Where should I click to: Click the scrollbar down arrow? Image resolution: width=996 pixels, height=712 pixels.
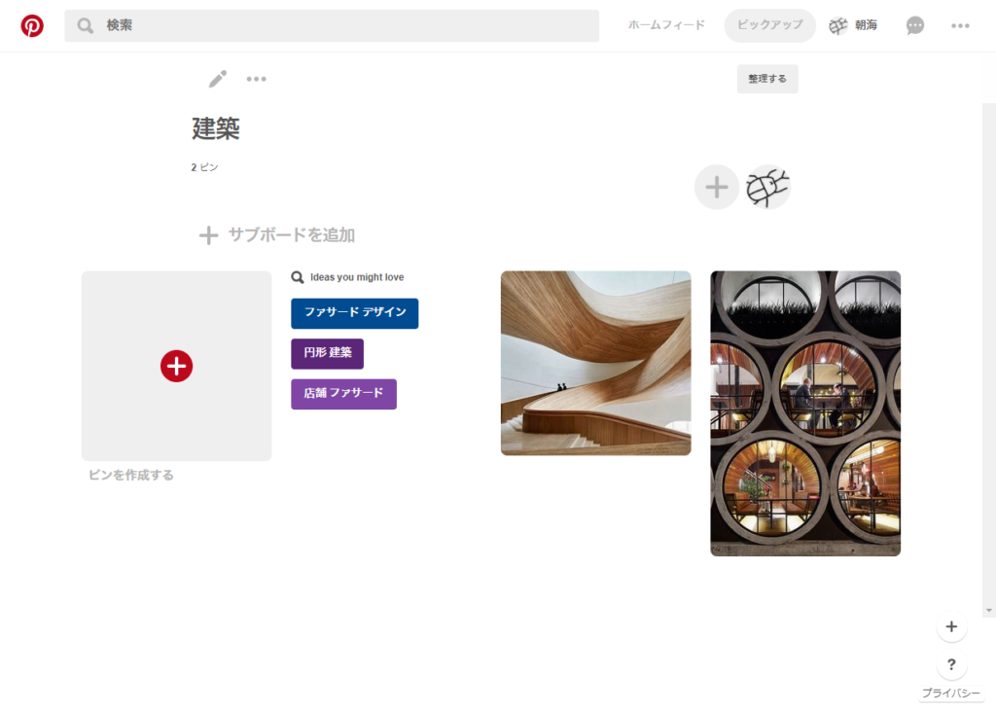pos(989,611)
